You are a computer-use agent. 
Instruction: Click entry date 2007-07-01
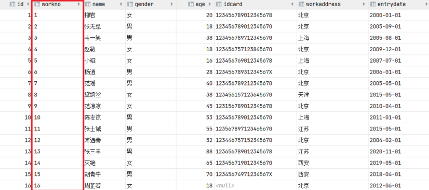coord(385,61)
